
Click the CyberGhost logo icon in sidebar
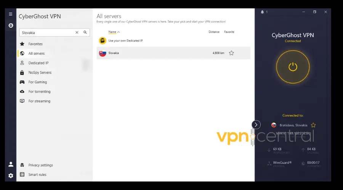[x=11, y=25]
